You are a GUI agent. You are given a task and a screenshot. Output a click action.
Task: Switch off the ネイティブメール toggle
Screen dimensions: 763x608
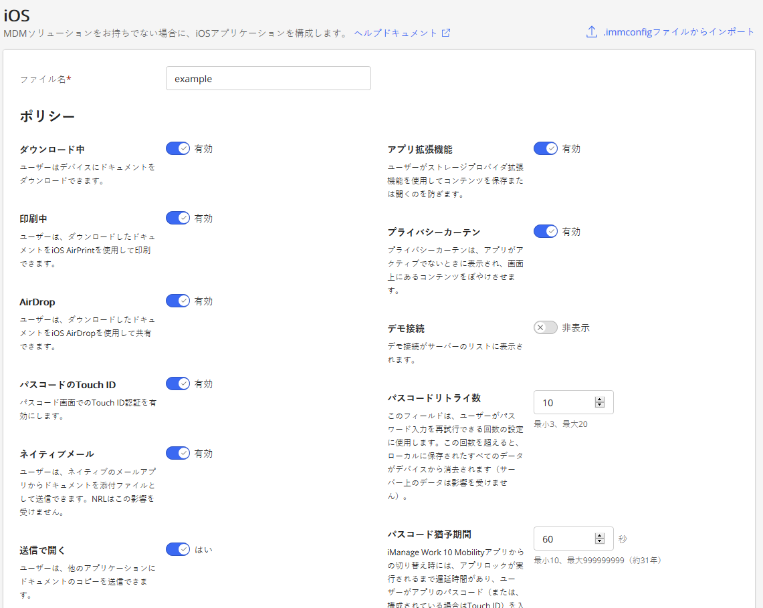coord(178,453)
